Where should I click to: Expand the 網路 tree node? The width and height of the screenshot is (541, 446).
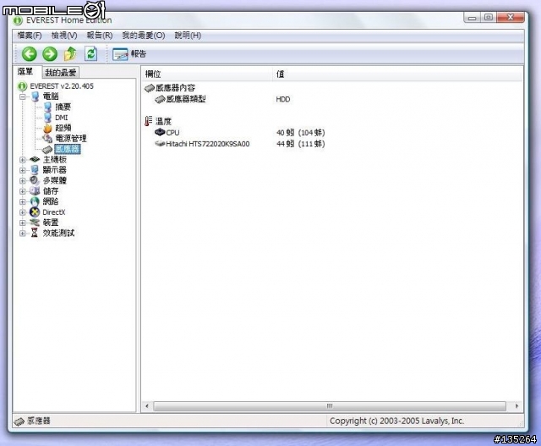point(23,201)
